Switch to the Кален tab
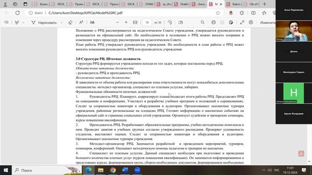 coord(41,4)
